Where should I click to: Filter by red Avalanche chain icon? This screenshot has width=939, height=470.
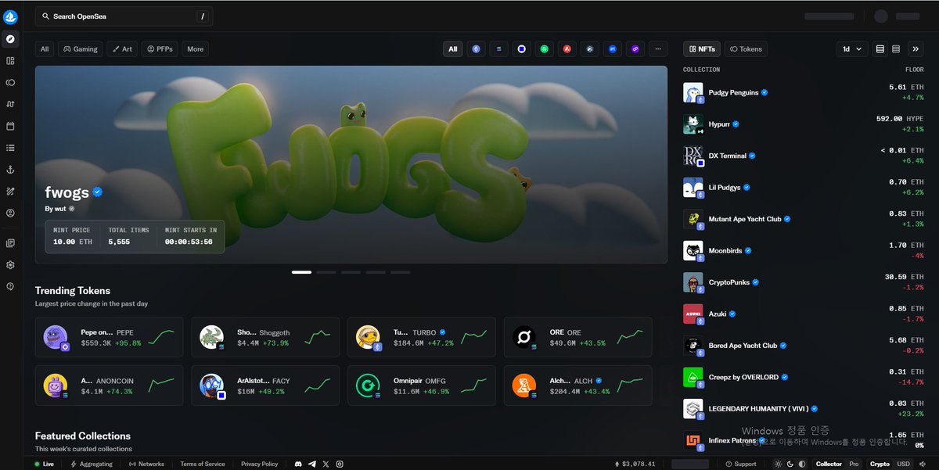click(567, 48)
